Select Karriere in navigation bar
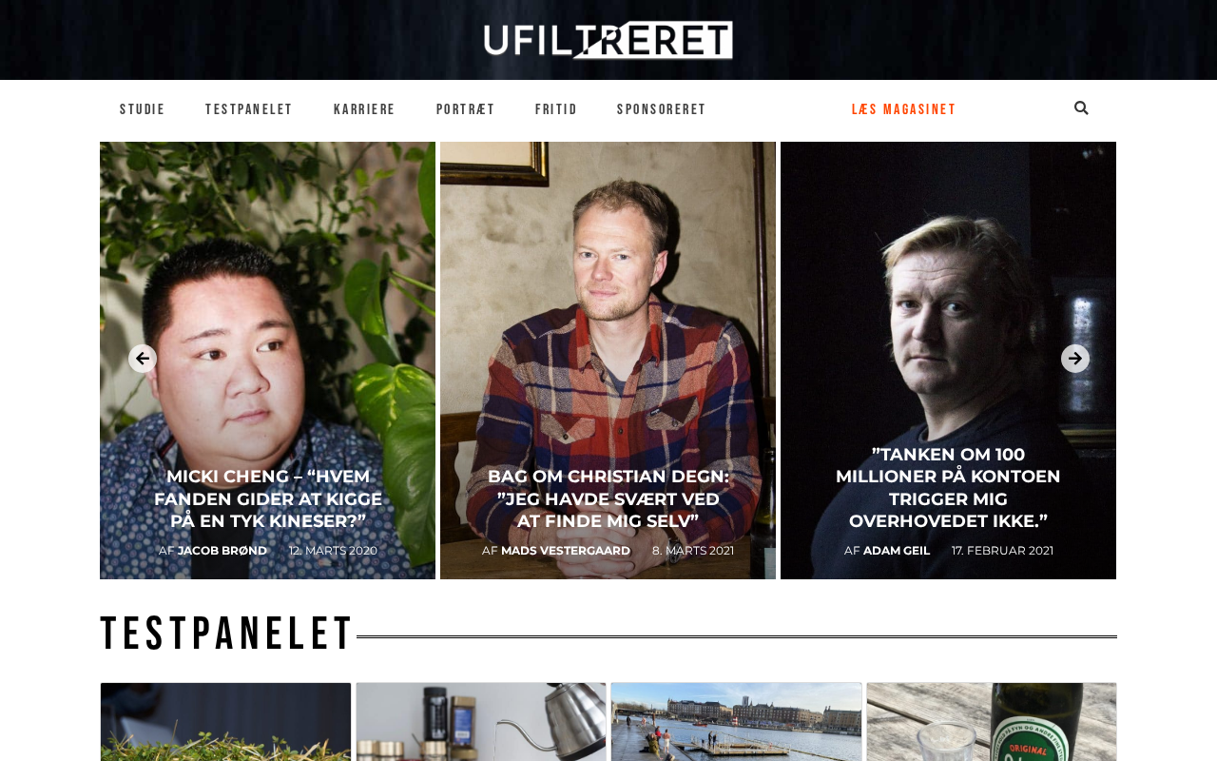 click(x=364, y=109)
